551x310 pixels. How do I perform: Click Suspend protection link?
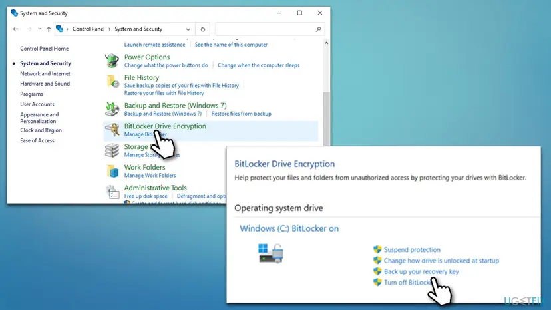coord(412,250)
